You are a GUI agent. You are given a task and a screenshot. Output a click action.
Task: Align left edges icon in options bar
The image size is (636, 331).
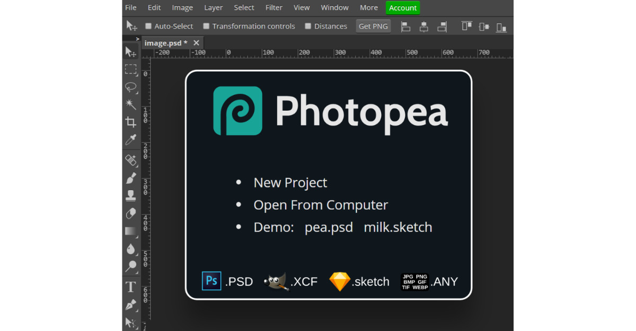406,26
